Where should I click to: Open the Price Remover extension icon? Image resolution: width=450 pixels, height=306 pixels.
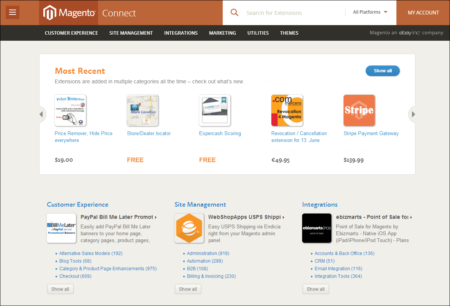70,110
